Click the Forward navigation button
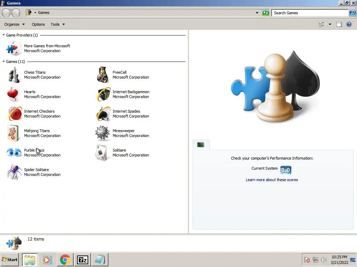 (16, 13)
